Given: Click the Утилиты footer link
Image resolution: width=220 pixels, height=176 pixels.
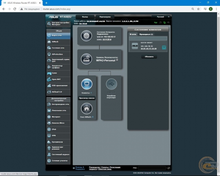Looking at the screenshot, I should pyautogui.click(x=105, y=167).
